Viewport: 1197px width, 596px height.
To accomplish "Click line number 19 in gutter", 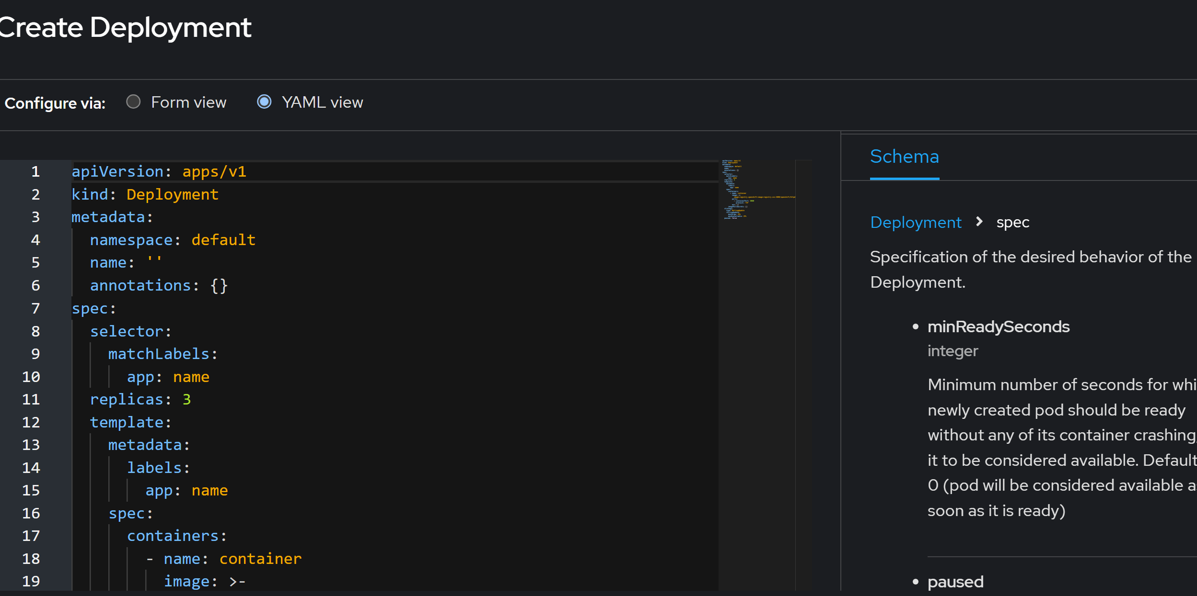I will (x=31, y=582).
